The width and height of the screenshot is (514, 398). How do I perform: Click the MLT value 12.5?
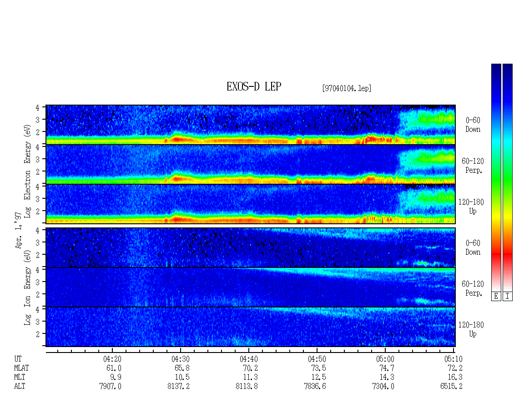318,378
